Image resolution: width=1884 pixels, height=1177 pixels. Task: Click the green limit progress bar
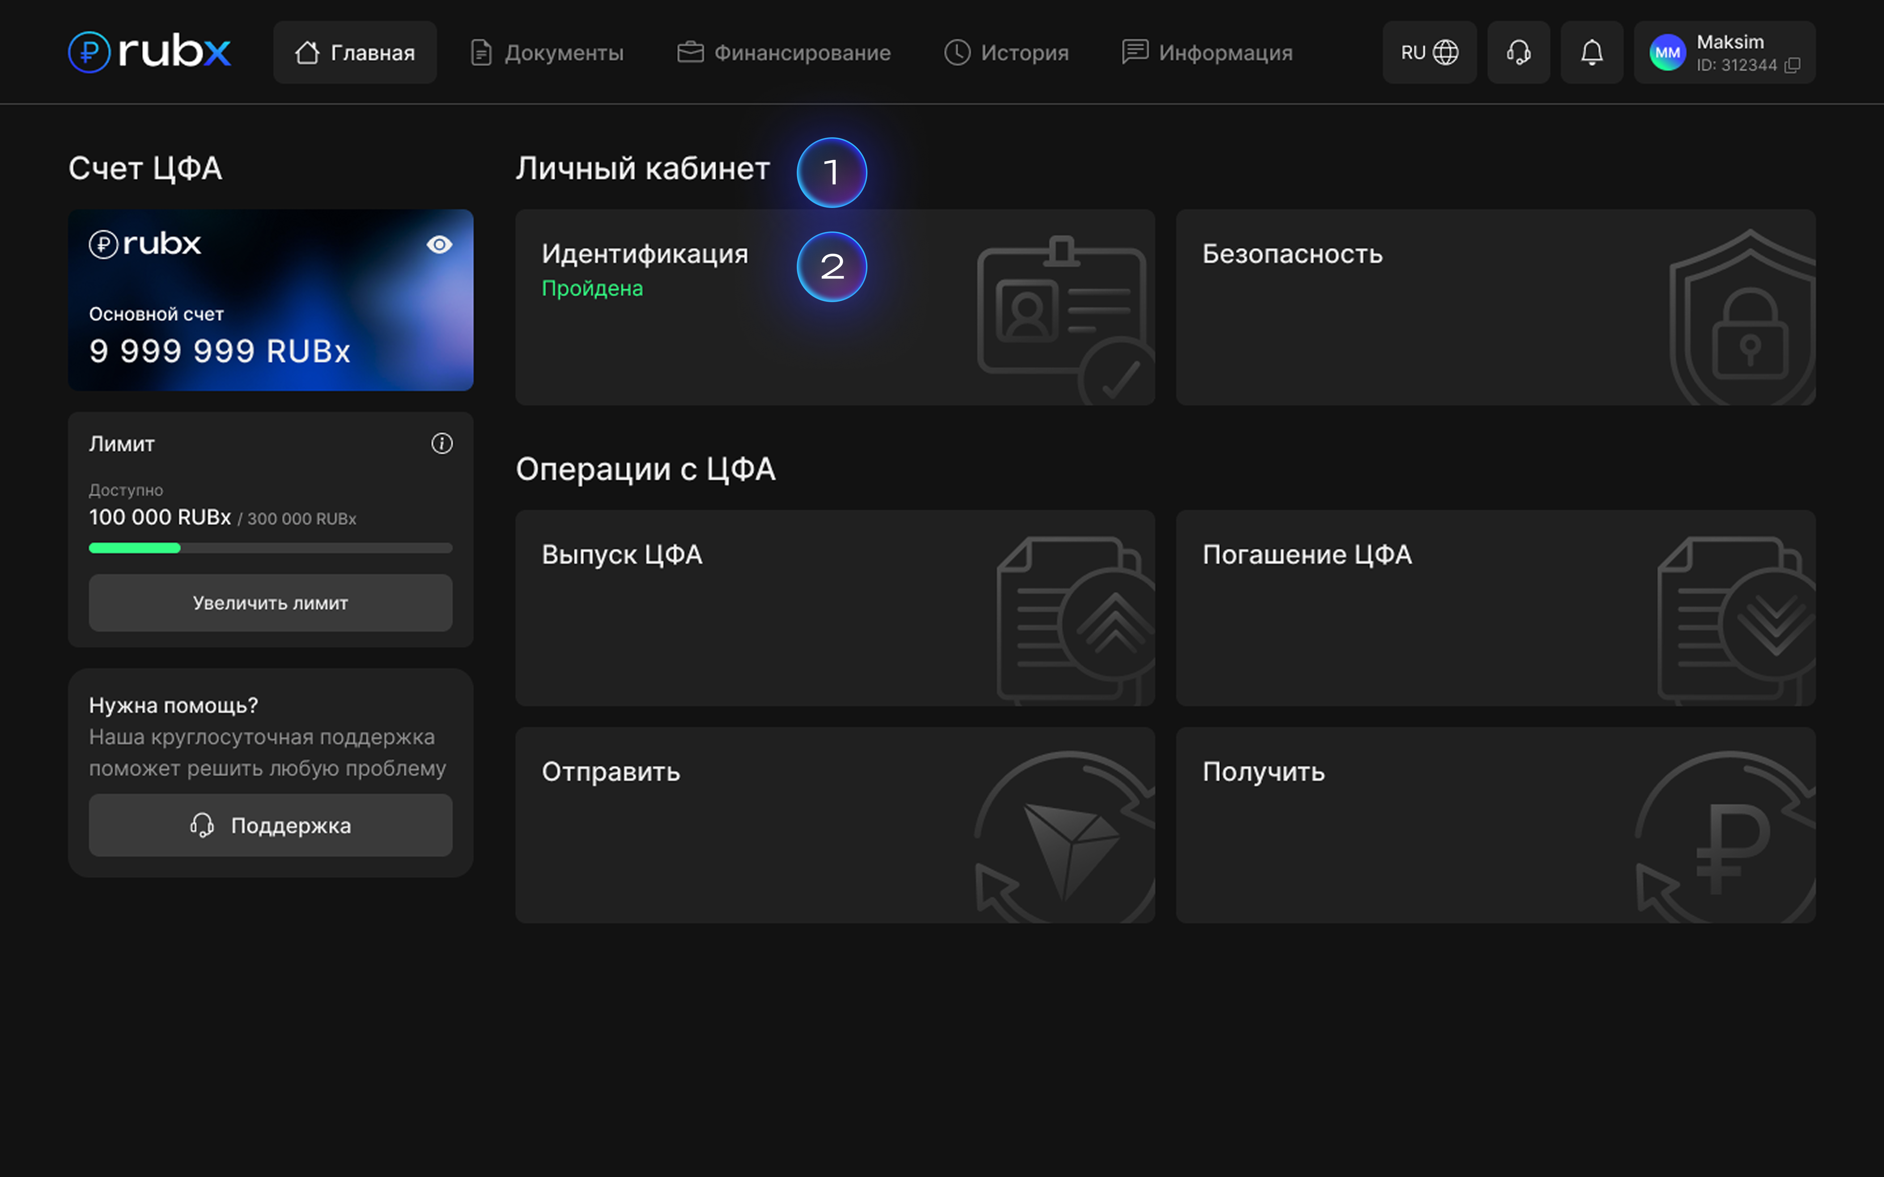pos(135,548)
